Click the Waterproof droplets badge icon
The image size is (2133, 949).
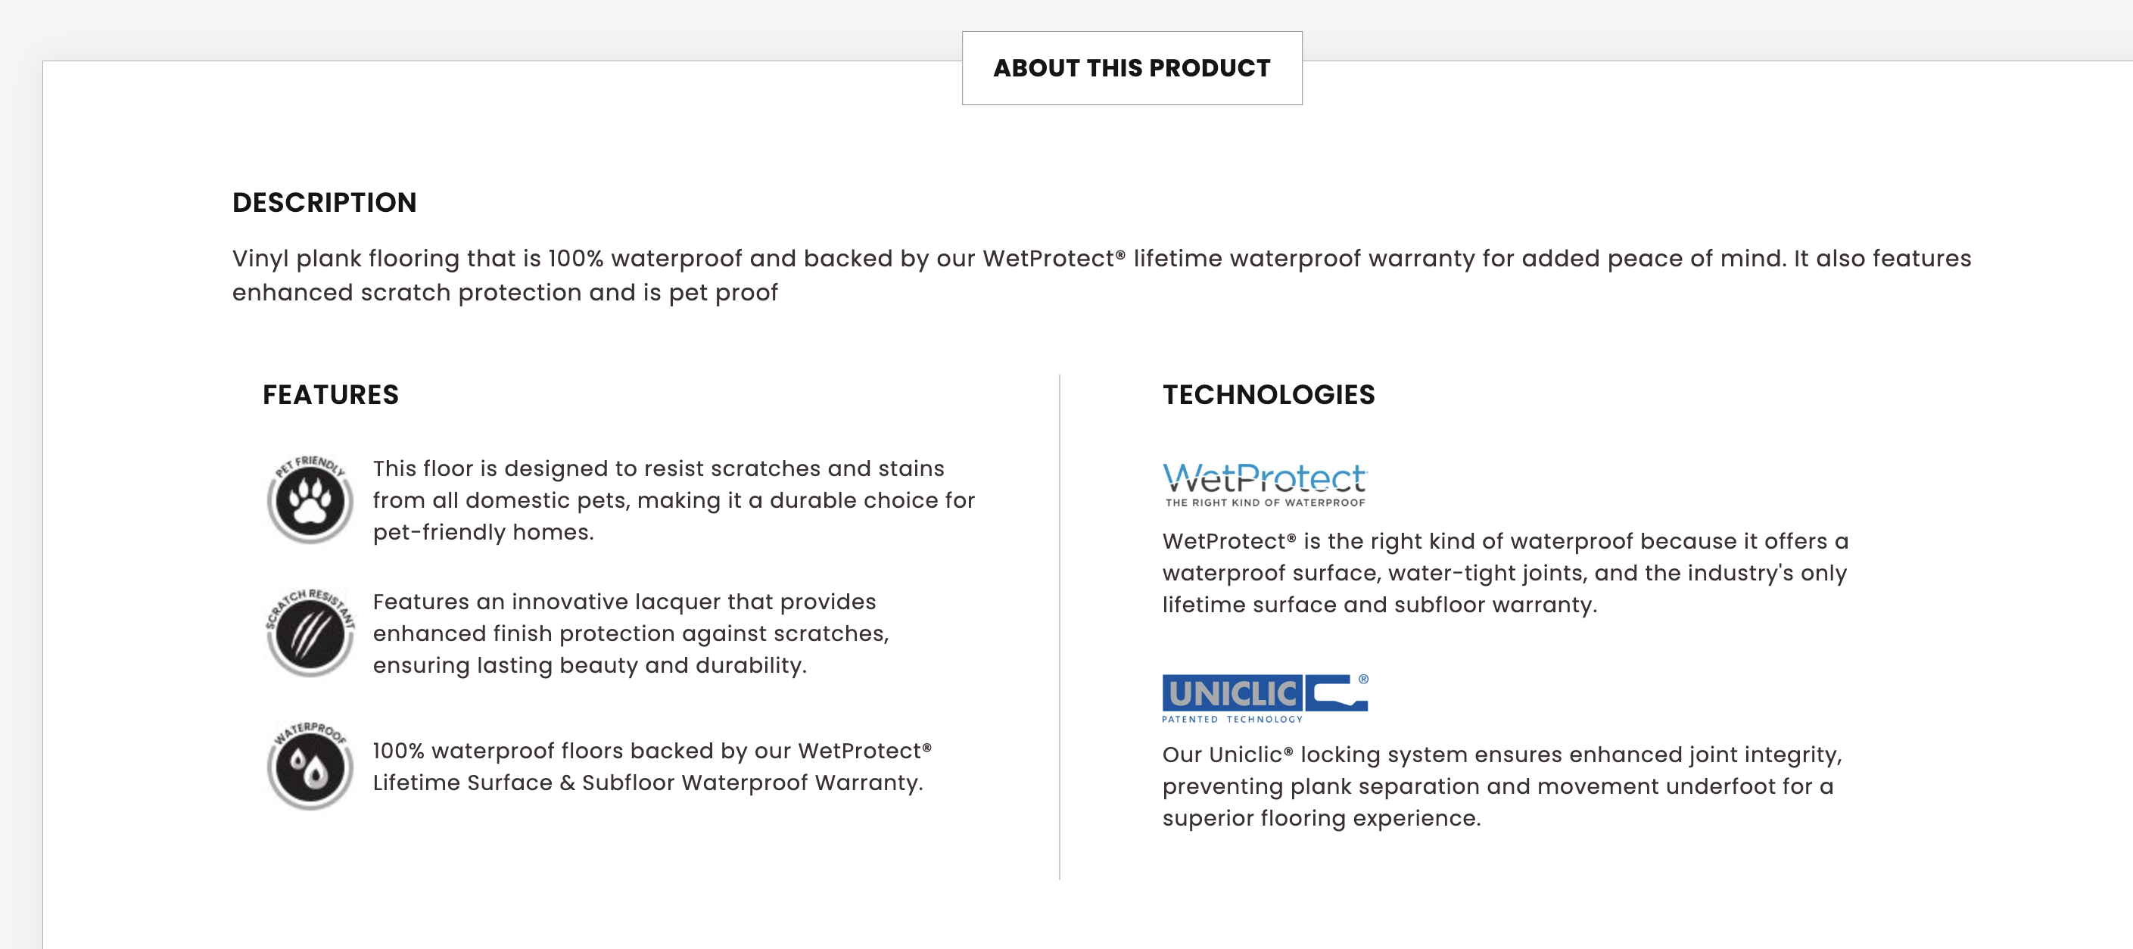[310, 766]
